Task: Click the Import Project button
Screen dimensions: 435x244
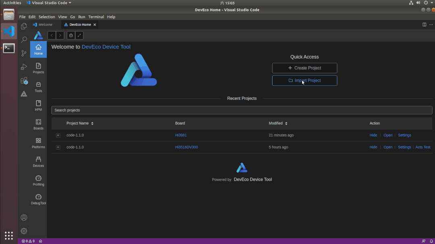Action: click(304, 81)
